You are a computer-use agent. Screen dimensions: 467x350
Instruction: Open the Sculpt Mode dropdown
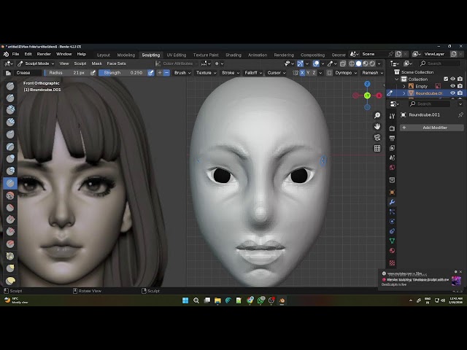pyautogui.click(x=36, y=63)
